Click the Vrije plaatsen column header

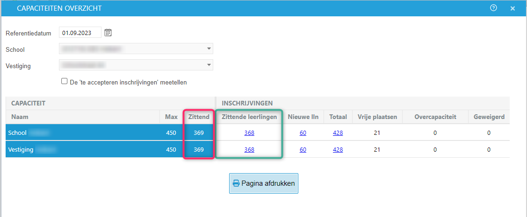377,117
